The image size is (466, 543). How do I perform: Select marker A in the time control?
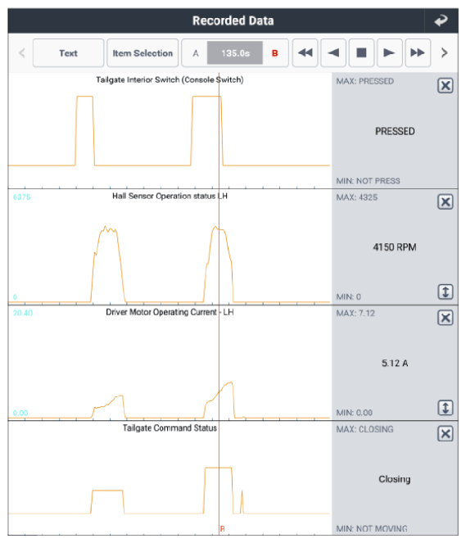pos(196,53)
